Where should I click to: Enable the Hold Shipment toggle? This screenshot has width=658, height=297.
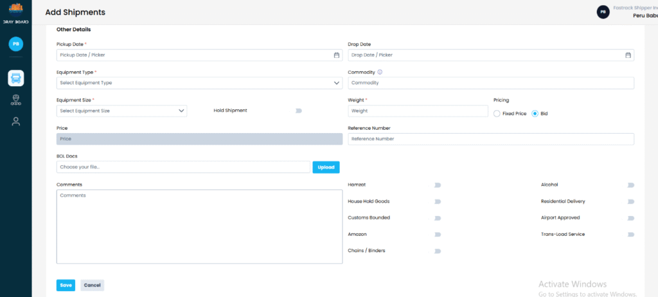[x=298, y=111]
